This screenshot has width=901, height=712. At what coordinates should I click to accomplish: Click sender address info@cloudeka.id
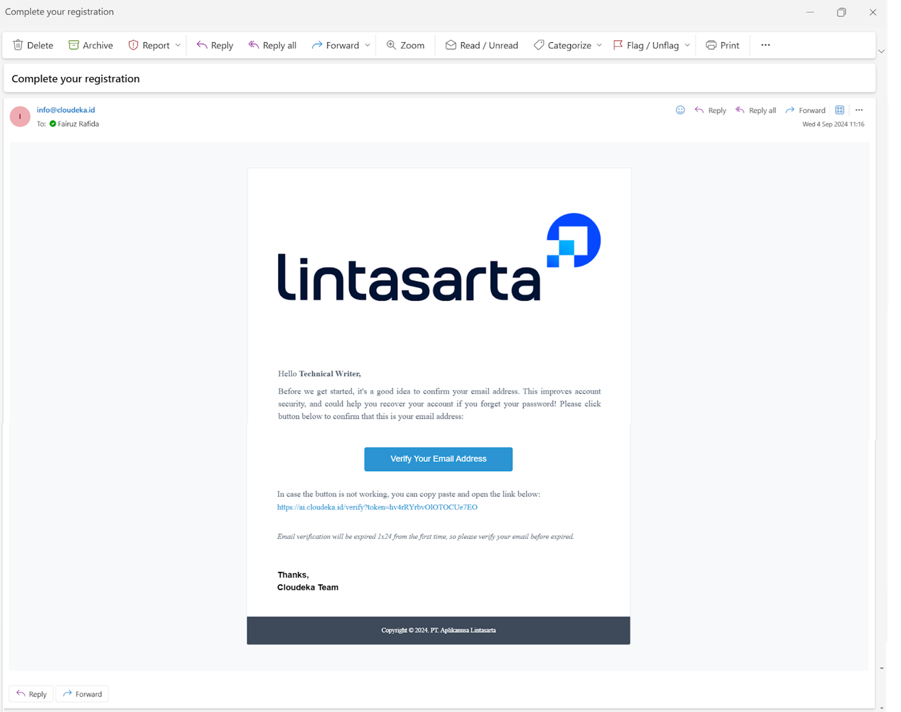(66, 110)
